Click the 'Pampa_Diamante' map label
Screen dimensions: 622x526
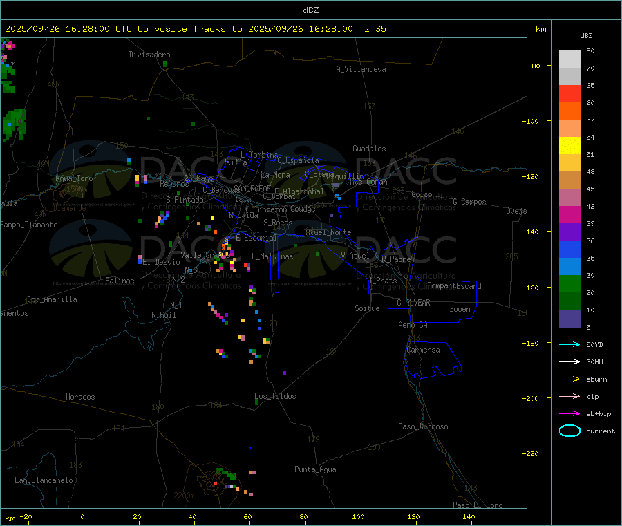click(29, 225)
